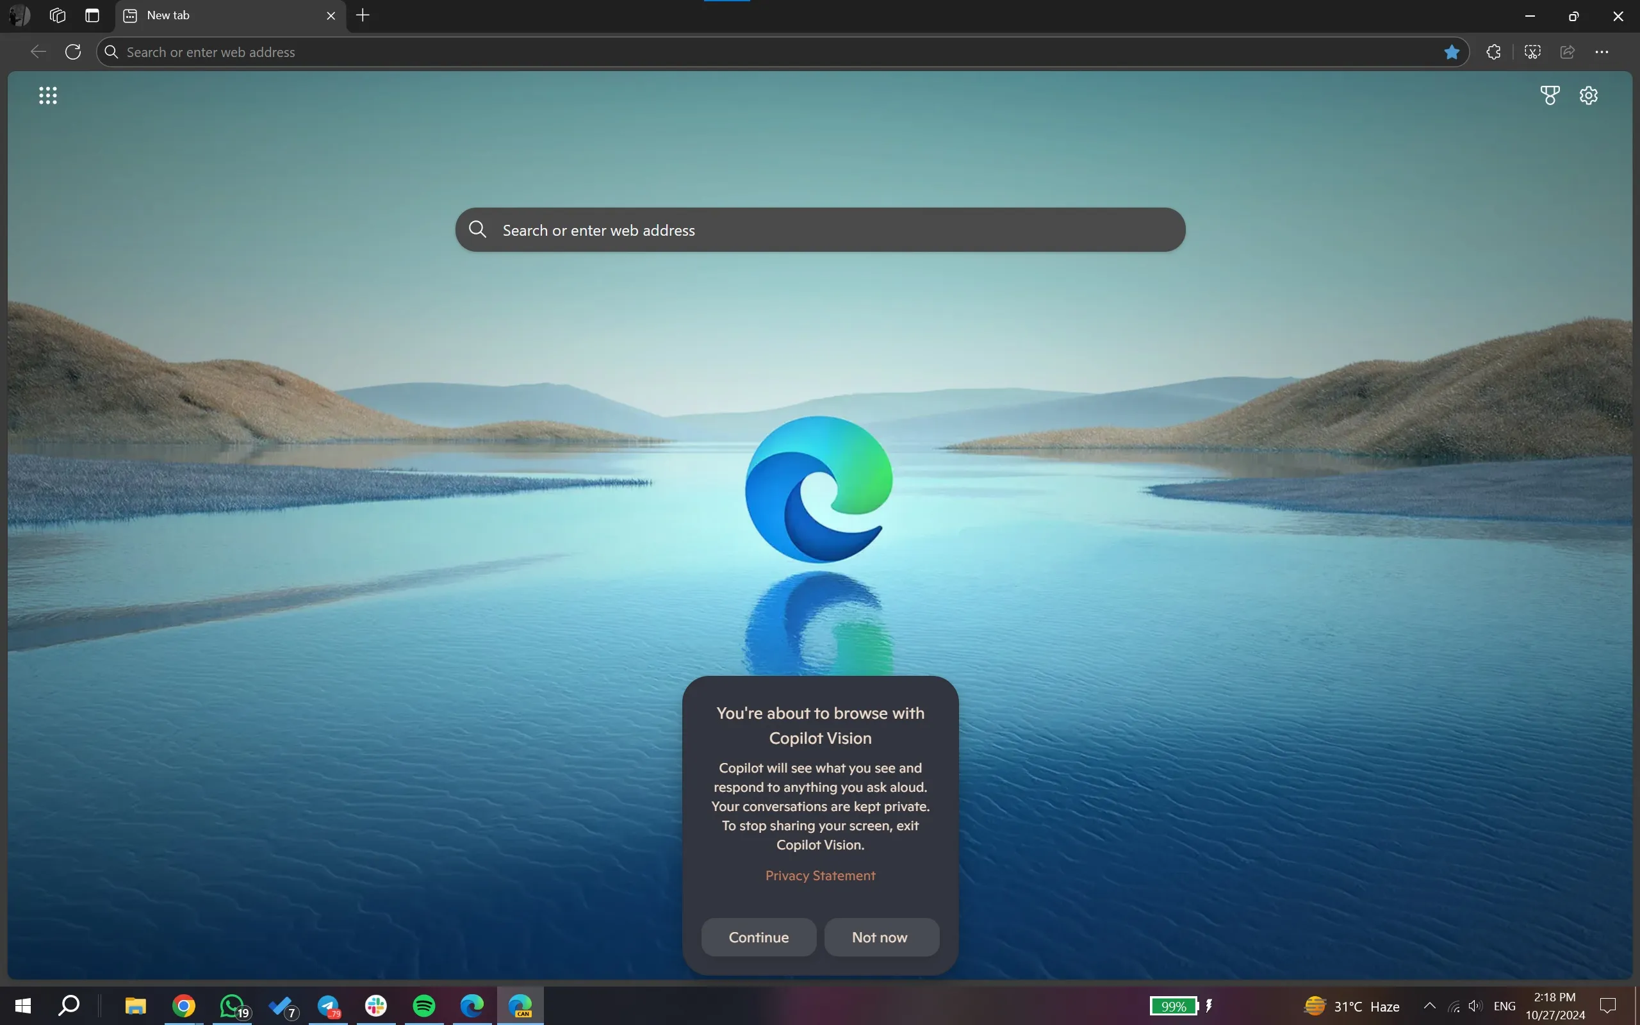The width and height of the screenshot is (1640, 1025).
Task: Open WhatsApp icon in taskbar
Action: tap(231, 1006)
